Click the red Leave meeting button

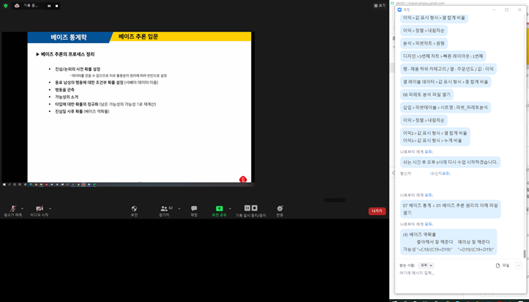point(377,211)
